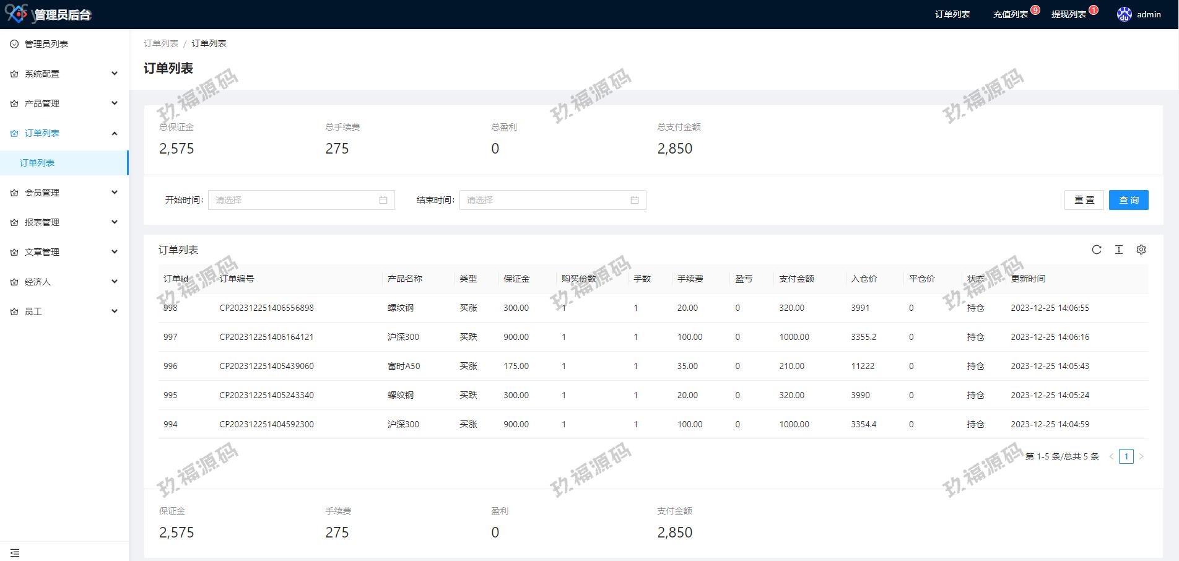The height and width of the screenshot is (561, 1179).
Task: Open 提现列表 in the top navigation
Action: 1068,14
